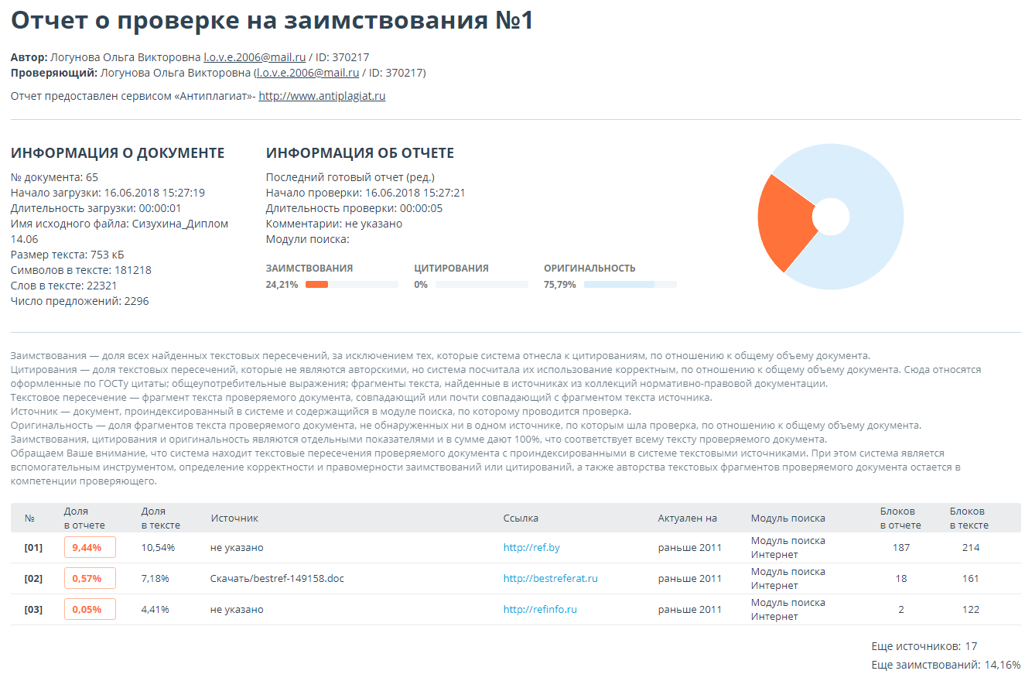
Task: Click the orange segment of the pie chart
Action: 783,221
